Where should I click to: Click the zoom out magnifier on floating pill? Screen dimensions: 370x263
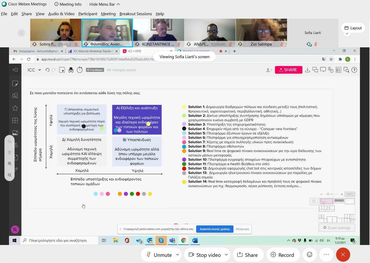tap(10, 175)
